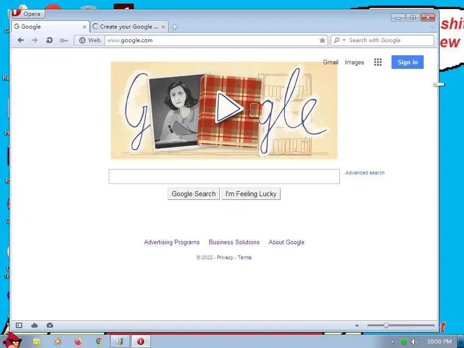
Task: Open the password wand key icon
Action: pos(64,40)
